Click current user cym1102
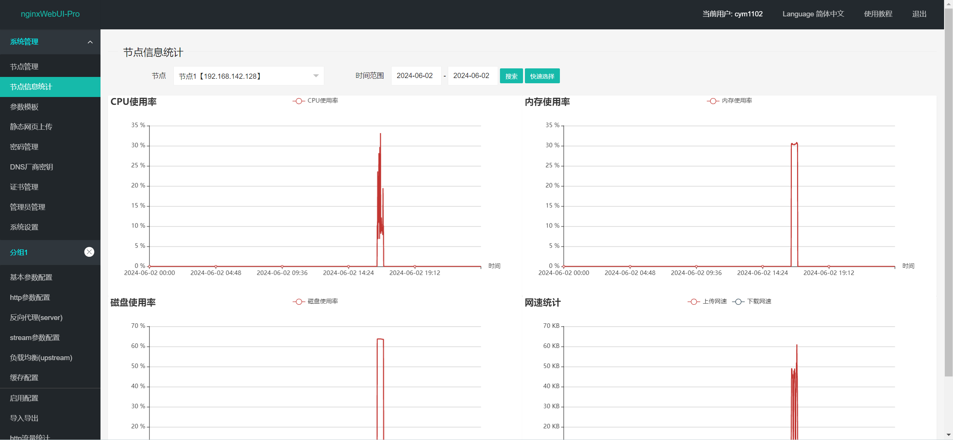 (x=732, y=14)
